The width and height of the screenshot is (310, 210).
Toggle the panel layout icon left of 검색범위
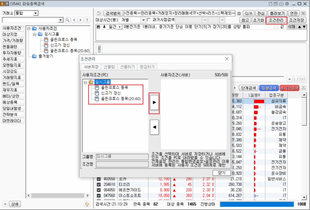99,13
